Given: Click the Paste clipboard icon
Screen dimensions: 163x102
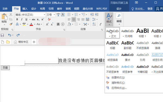Looking at the screenshot, I should (4, 16).
